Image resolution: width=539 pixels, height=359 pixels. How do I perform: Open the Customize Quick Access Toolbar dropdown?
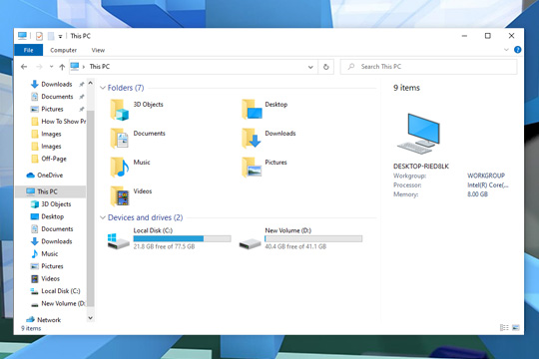60,36
